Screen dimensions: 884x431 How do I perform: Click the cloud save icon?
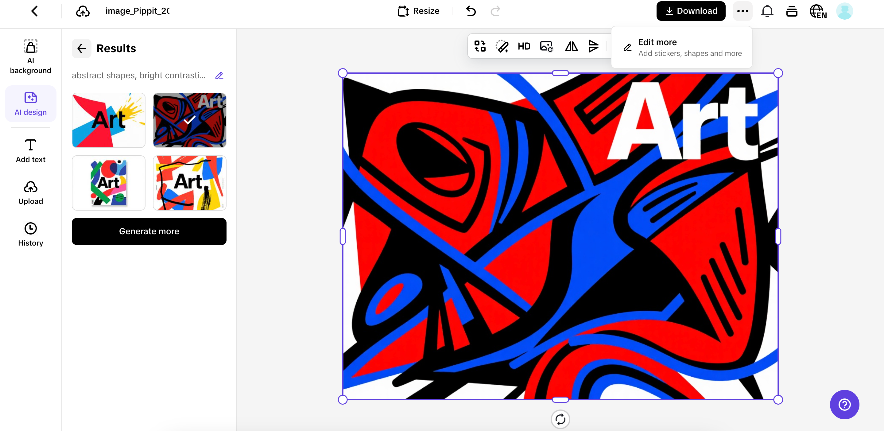tap(83, 11)
